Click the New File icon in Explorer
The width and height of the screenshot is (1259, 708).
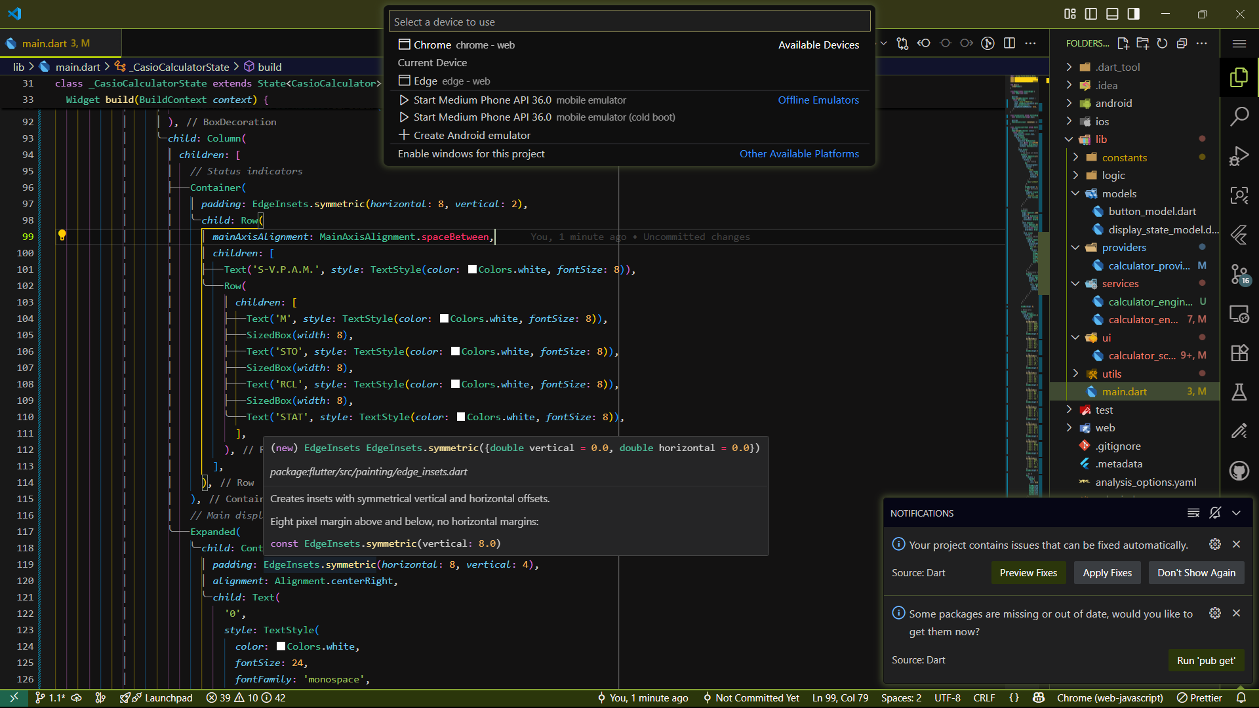tap(1123, 43)
